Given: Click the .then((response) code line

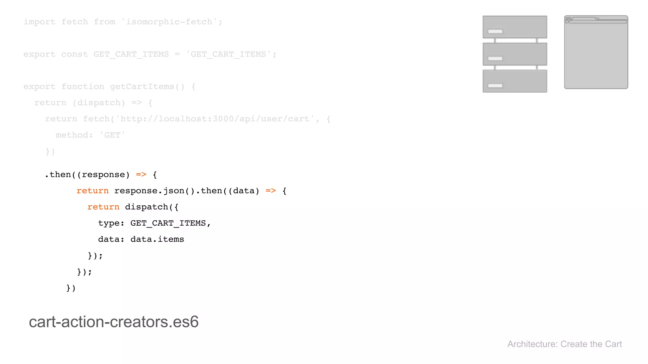Looking at the screenshot, I should (x=101, y=175).
